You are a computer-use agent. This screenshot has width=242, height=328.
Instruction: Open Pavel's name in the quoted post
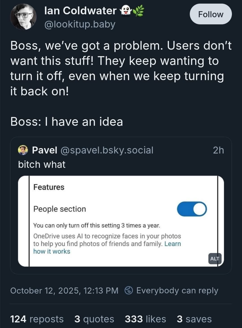click(45, 150)
